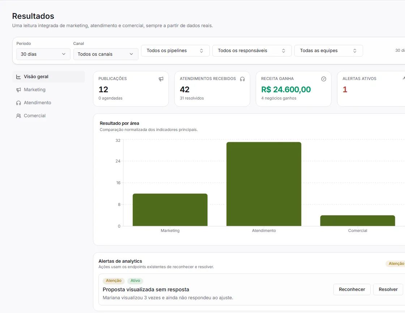Click the Comercial bar in chart
The height and width of the screenshot is (313, 405).
pyautogui.click(x=358, y=221)
